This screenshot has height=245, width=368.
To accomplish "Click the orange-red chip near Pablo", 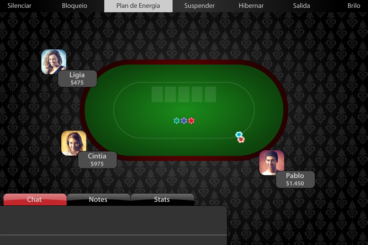I will click(241, 140).
